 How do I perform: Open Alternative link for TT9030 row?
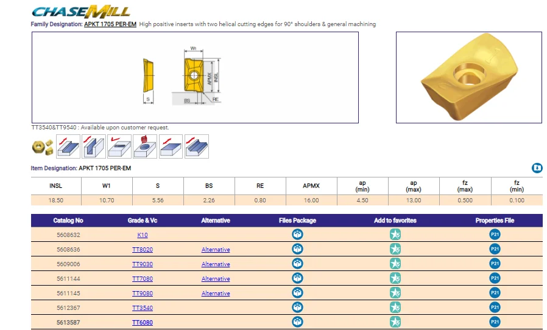(216, 264)
